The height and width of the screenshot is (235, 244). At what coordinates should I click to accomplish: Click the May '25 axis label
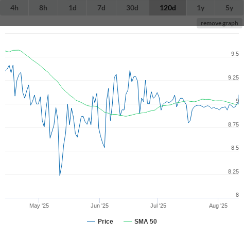pyautogui.click(x=39, y=206)
